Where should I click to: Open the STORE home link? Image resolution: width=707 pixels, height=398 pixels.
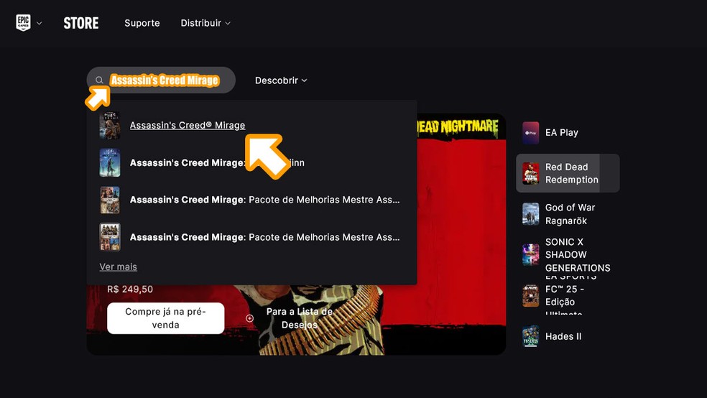81,23
